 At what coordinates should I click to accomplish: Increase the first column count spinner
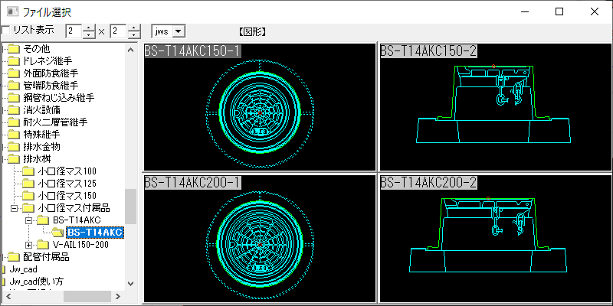point(89,28)
